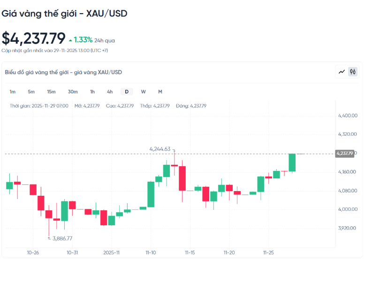
Task: Click the green up-arrow beside 1.33%
Action: [70, 40]
